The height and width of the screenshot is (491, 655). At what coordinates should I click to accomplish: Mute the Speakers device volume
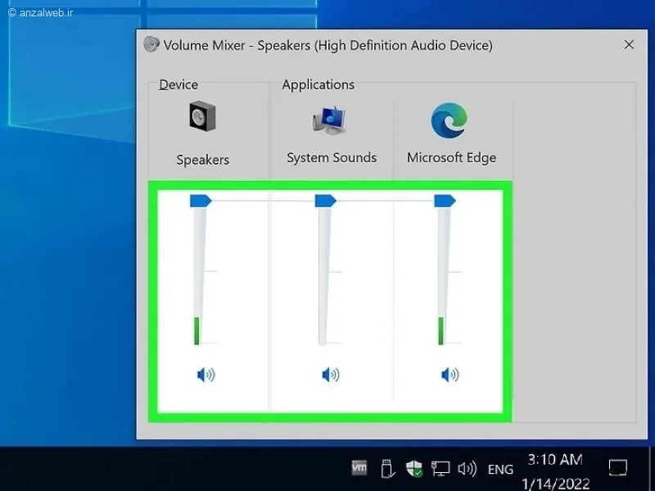[x=206, y=375]
